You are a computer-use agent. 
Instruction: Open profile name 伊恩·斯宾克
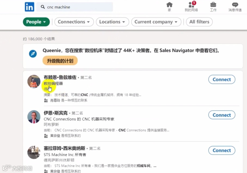click(x=56, y=113)
